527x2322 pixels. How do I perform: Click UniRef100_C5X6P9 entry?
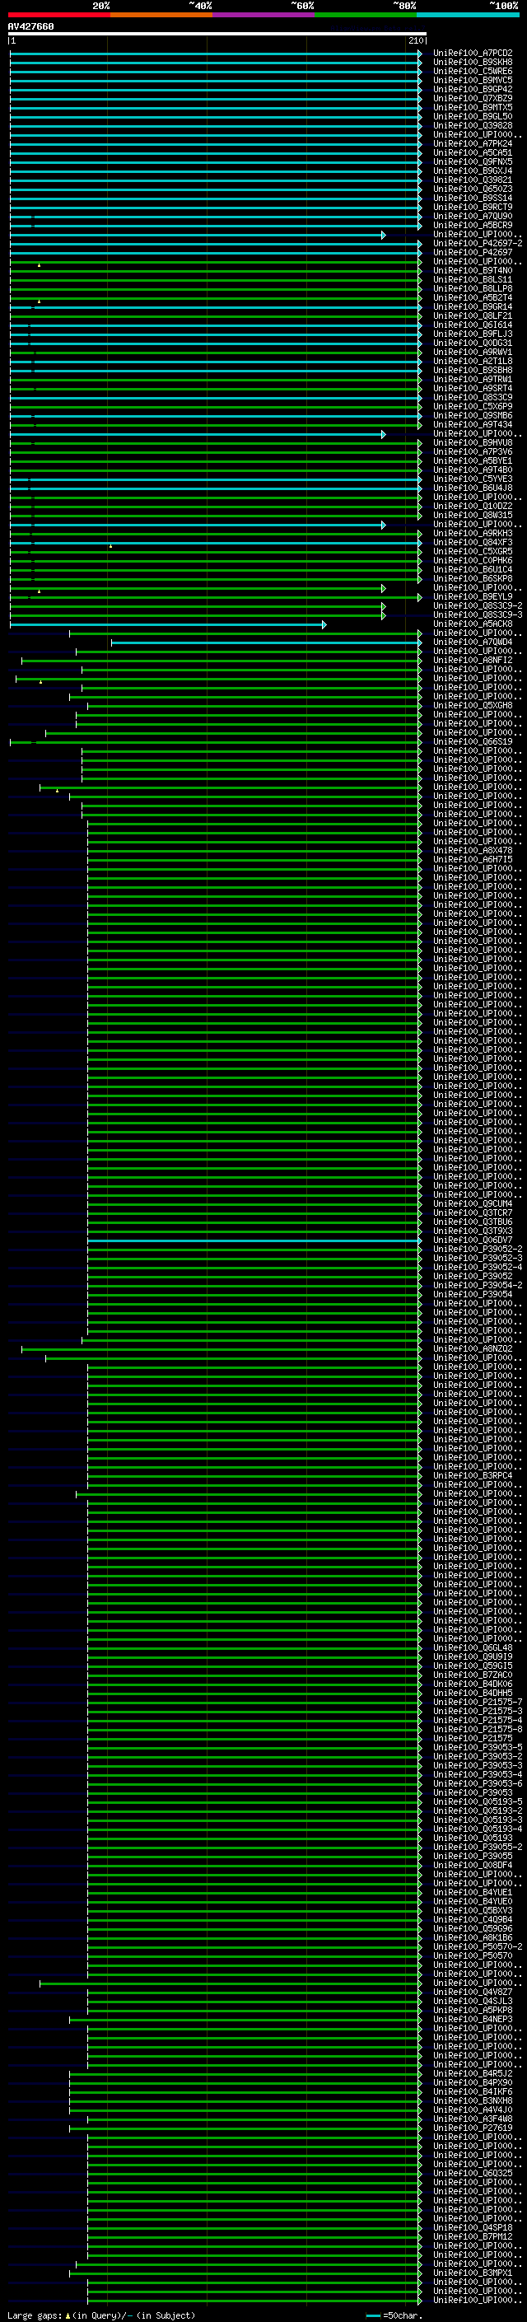[x=473, y=407]
